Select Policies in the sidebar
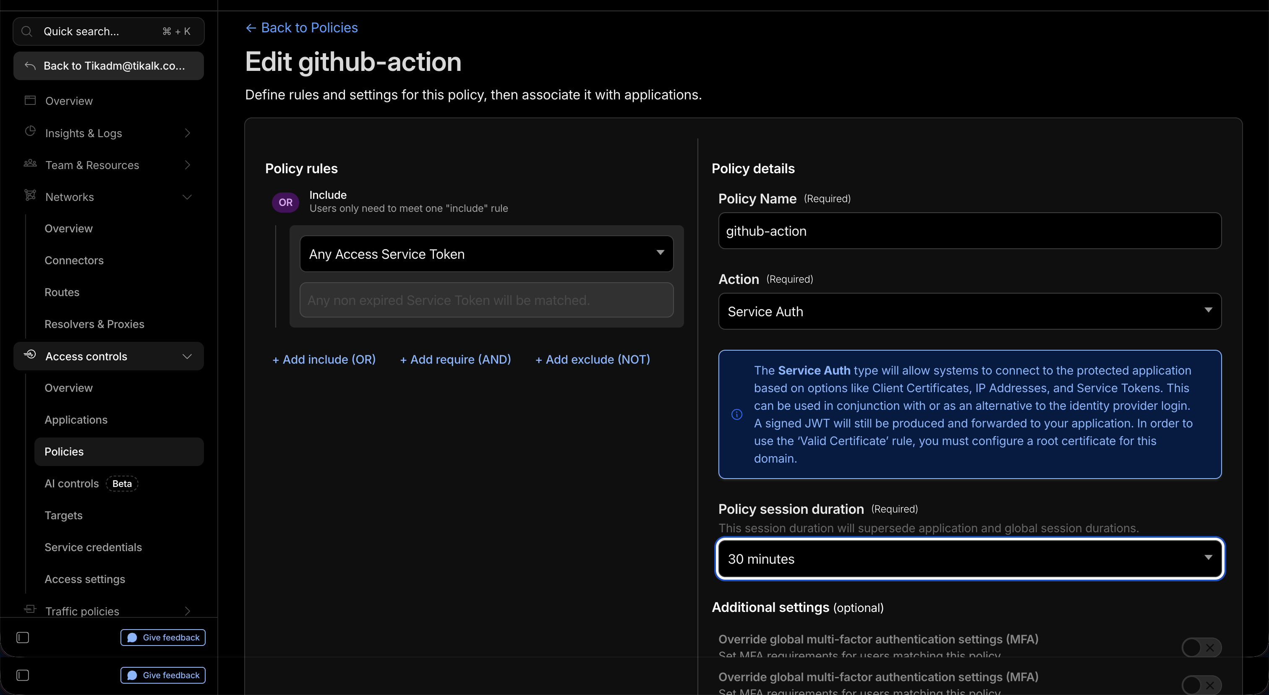Viewport: 1269px width, 695px height. (119, 452)
